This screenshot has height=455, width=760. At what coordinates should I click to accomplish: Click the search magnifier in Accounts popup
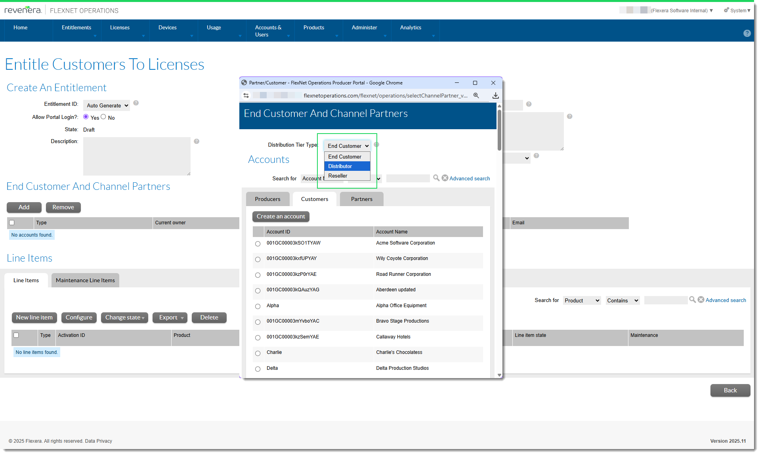(436, 178)
